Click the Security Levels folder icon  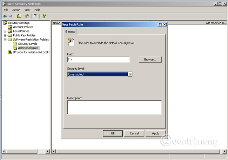point(15,44)
